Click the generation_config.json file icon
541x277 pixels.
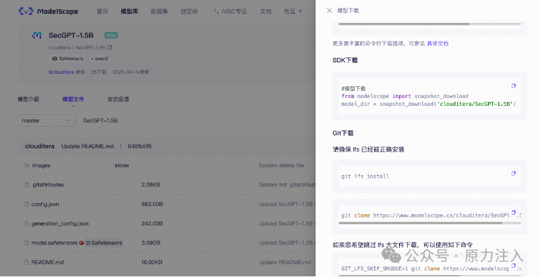pyautogui.click(x=27, y=223)
